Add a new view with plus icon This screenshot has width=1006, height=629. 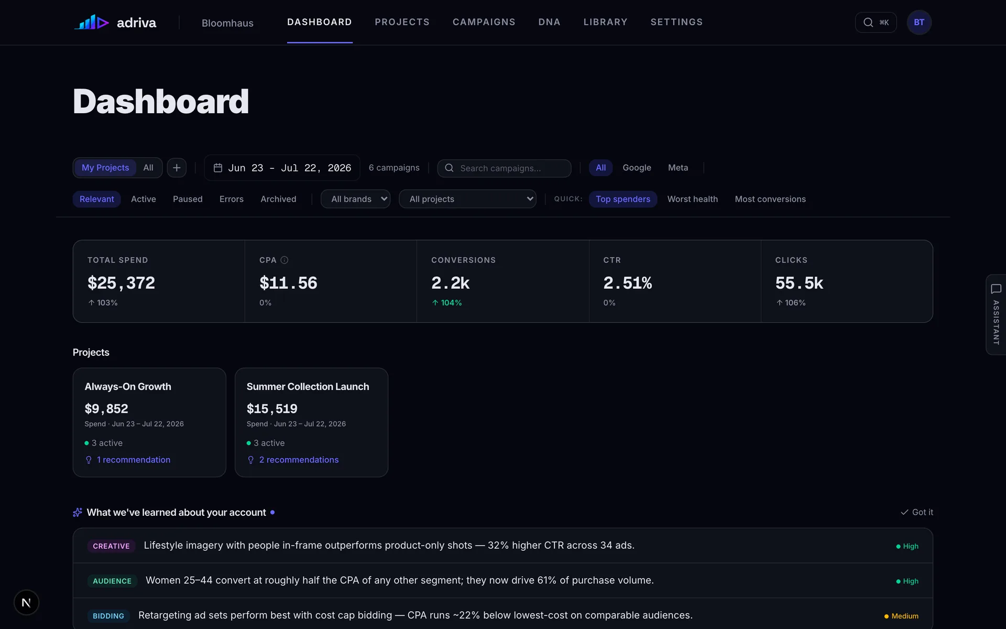click(x=177, y=168)
